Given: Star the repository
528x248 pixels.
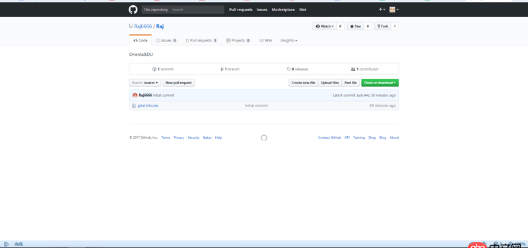Looking at the screenshot, I should click(x=355, y=26).
